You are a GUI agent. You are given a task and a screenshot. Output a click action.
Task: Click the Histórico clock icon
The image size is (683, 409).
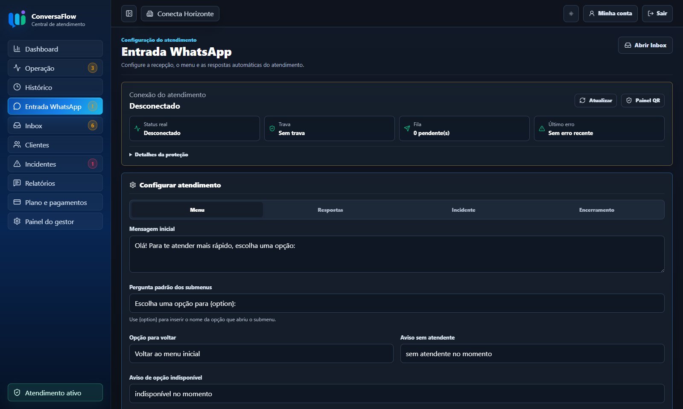[x=17, y=87]
